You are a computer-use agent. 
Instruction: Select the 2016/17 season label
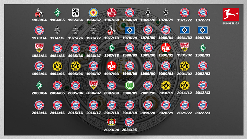(x=93, y=113)
